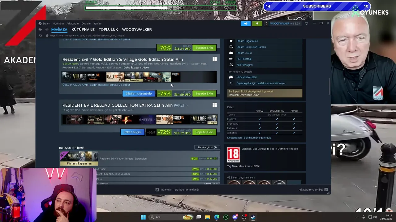Click the PEGI 18 rating badge
396x222 pixels.
[x=233, y=155]
